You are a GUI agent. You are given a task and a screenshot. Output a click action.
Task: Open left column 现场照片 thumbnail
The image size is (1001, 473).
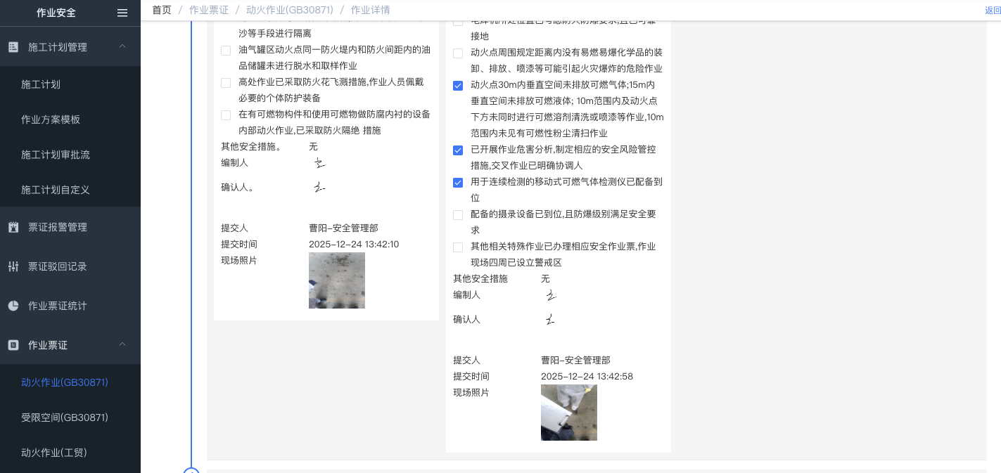[337, 280]
